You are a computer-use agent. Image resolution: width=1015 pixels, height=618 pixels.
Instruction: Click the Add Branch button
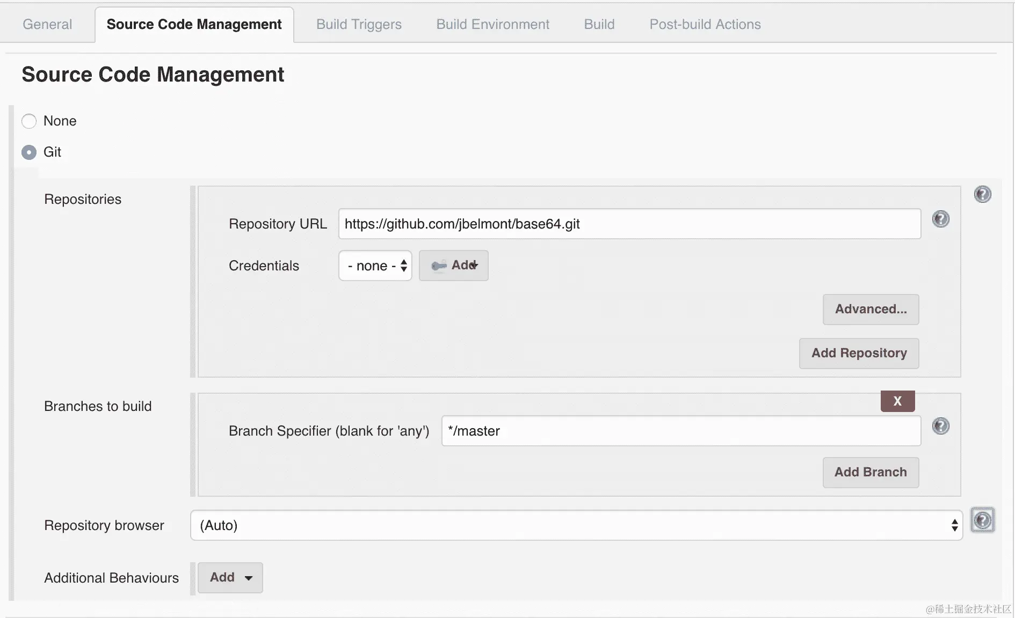[871, 472]
